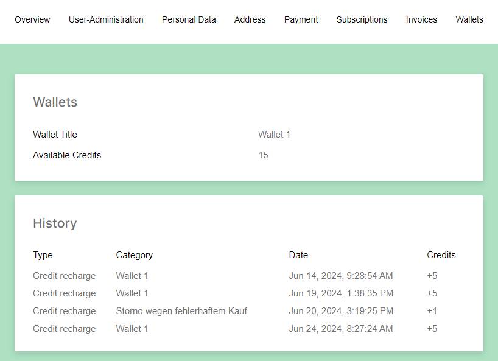
Task: Click the Category column header
Action: 134,255
